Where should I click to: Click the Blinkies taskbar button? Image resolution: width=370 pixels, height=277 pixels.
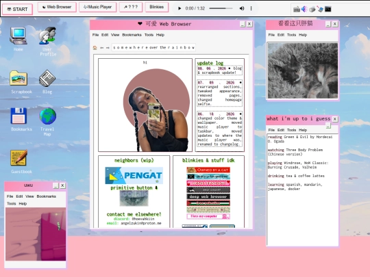point(157,7)
